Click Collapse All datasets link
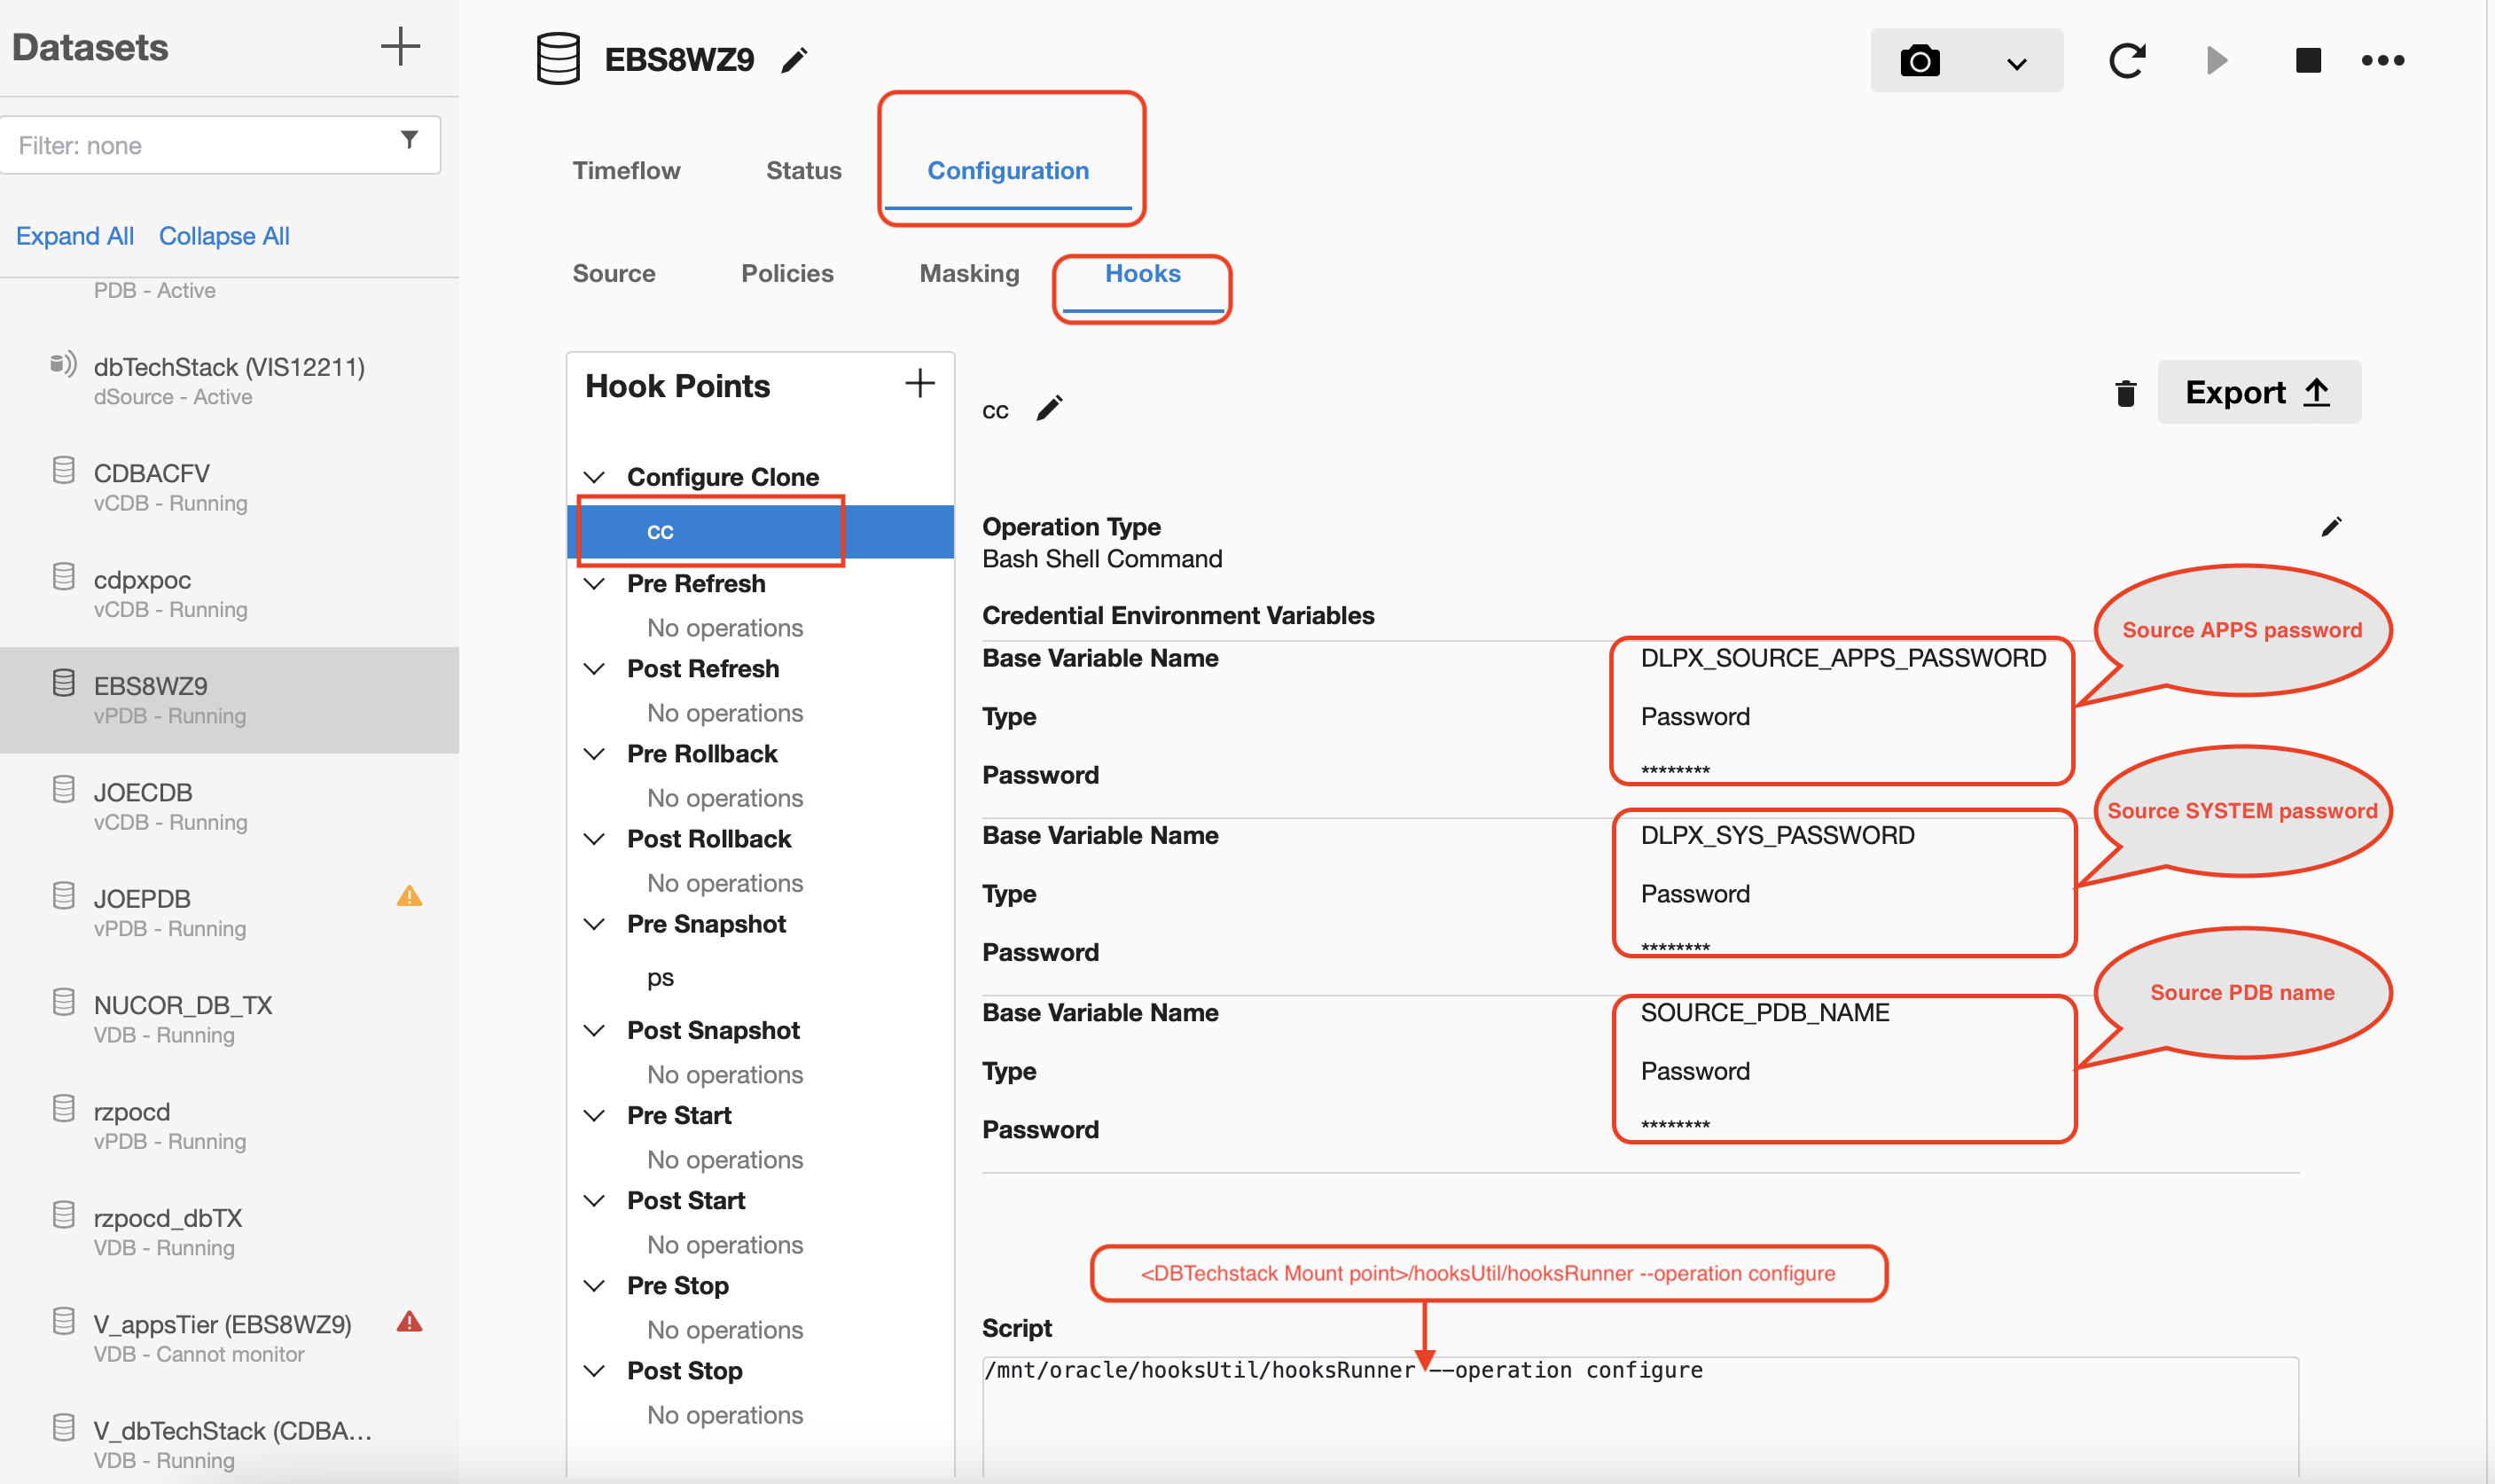2495x1484 pixels. pyautogui.click(x=221, y=233)
